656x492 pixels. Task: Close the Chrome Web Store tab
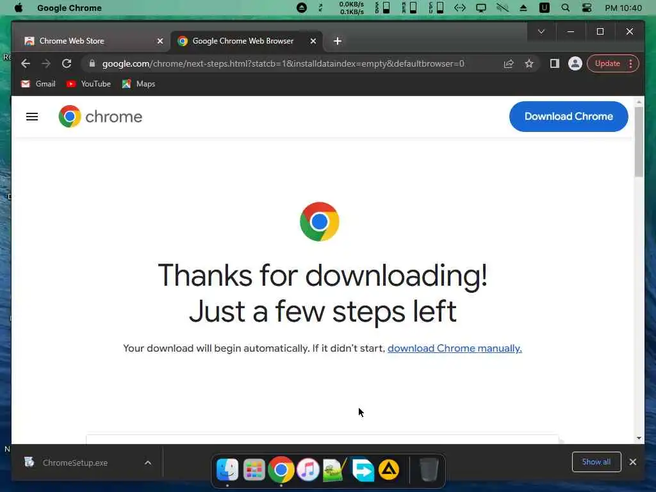point(160,41)
